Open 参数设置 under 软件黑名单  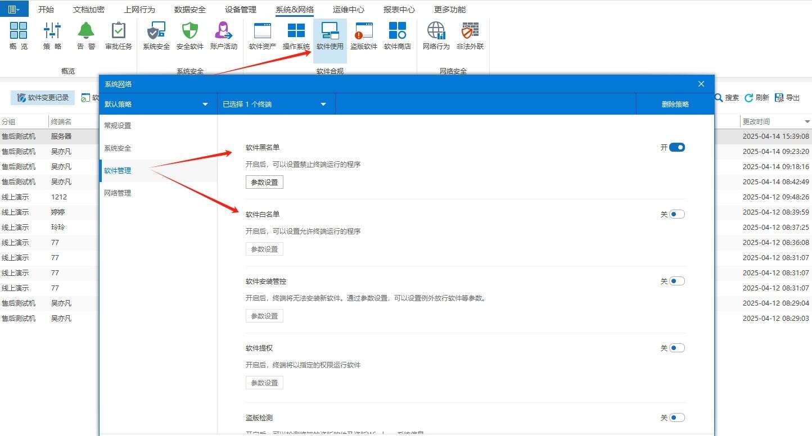pyautogui.click(x=264, y=181)
